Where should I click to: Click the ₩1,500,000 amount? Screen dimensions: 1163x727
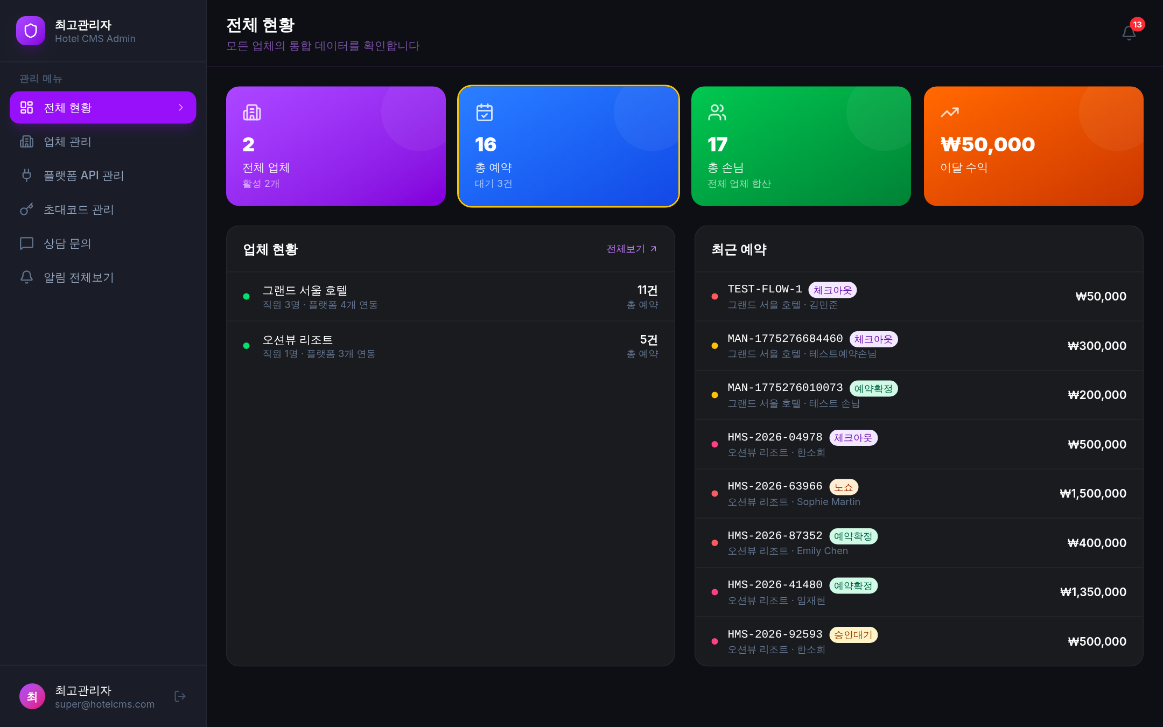tap(1093, 493)
